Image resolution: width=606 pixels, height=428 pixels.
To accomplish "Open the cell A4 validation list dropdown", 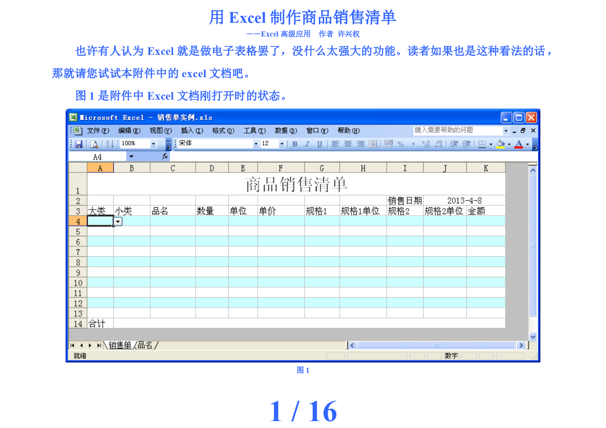I will (118, 221).
